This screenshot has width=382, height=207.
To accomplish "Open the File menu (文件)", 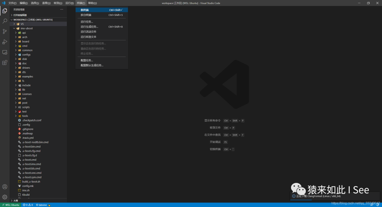I will click(12, 3).
